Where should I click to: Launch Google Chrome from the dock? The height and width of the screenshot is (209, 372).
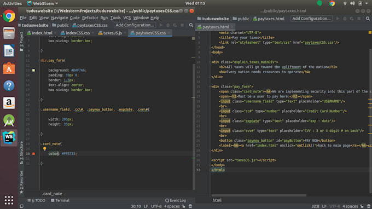(9, 16)
